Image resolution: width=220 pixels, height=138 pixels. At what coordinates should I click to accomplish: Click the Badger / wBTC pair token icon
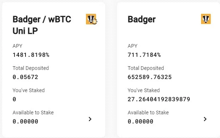pyautogui.click(x=91, y=19)
